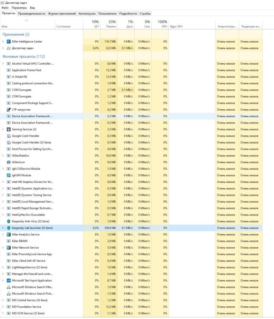274x319 pixels.
Task: Click the LightKeeperService icon
Action: (x=8, y=268)
